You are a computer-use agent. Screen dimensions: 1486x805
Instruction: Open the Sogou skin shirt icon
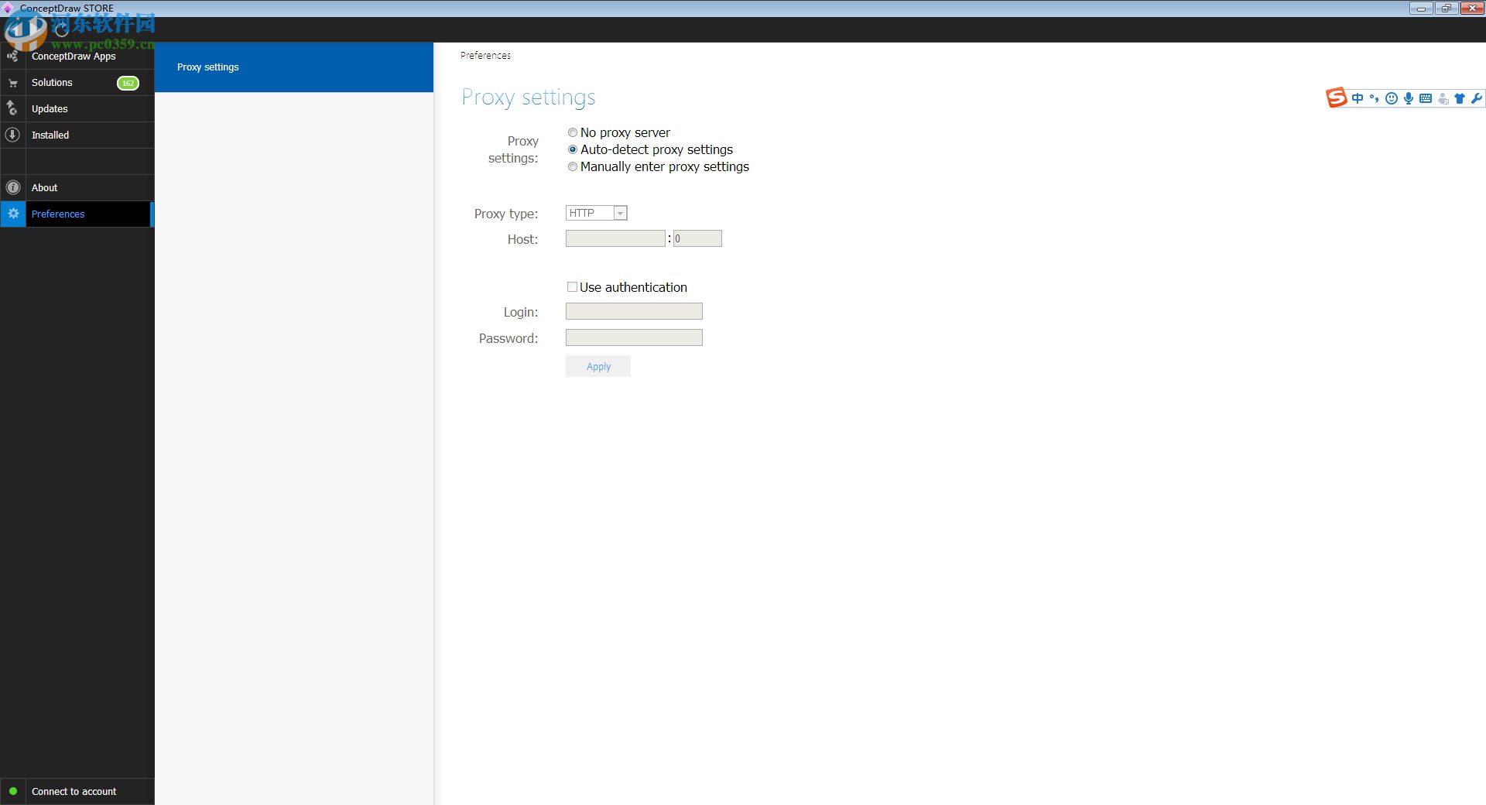(1460, 98)
